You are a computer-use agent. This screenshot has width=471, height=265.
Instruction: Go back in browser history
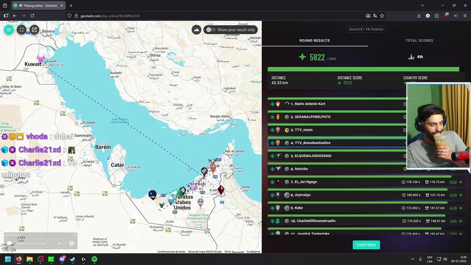pyautogui.click(x=15, y=16)
